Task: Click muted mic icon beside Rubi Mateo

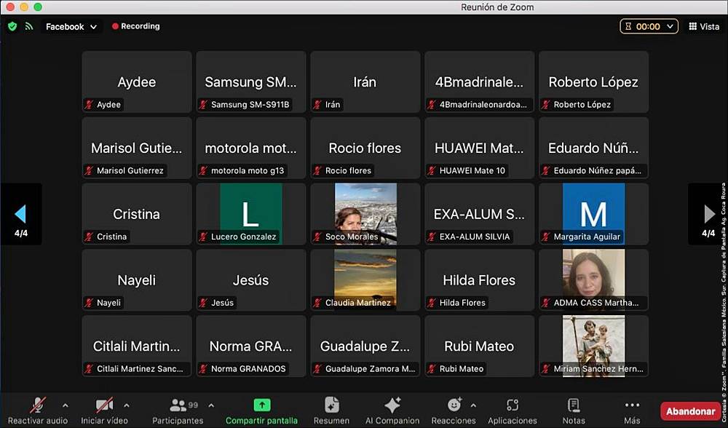Action: pyautogui.click(x=432, y=369)
